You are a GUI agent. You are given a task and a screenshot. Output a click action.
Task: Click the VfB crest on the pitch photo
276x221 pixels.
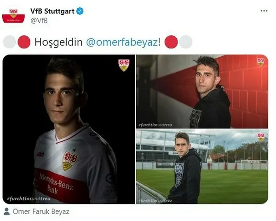pos(261,137)
